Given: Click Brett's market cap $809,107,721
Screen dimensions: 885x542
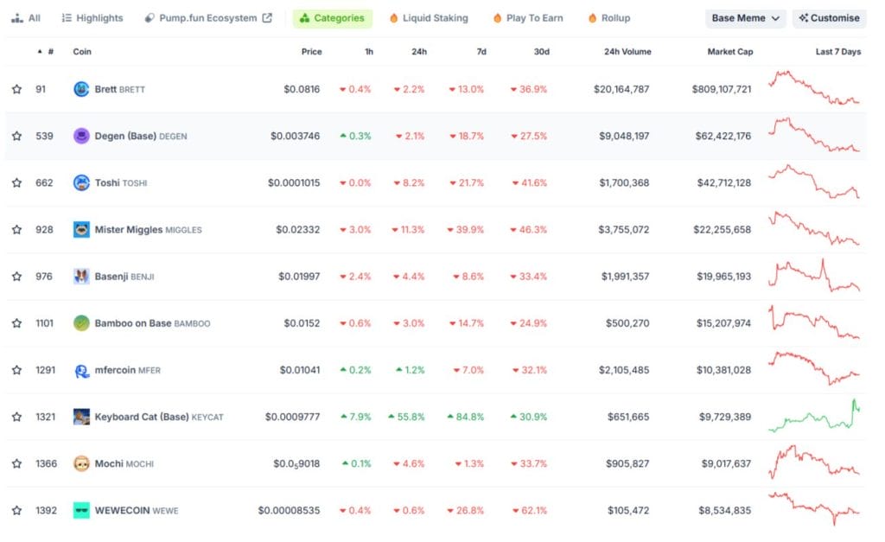Looking at the screenshot, I should tap(722, 89).
